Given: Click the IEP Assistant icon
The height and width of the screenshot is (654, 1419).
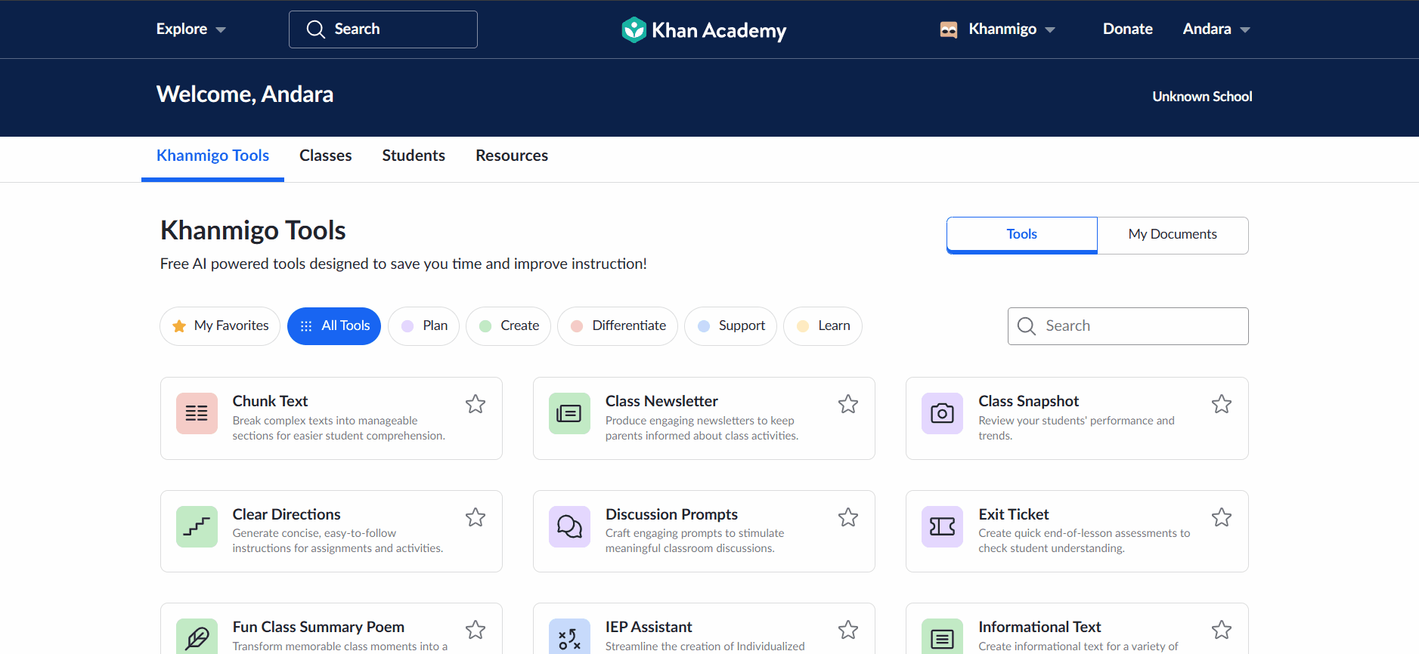Looking at the screenshot, I should 569,637.
